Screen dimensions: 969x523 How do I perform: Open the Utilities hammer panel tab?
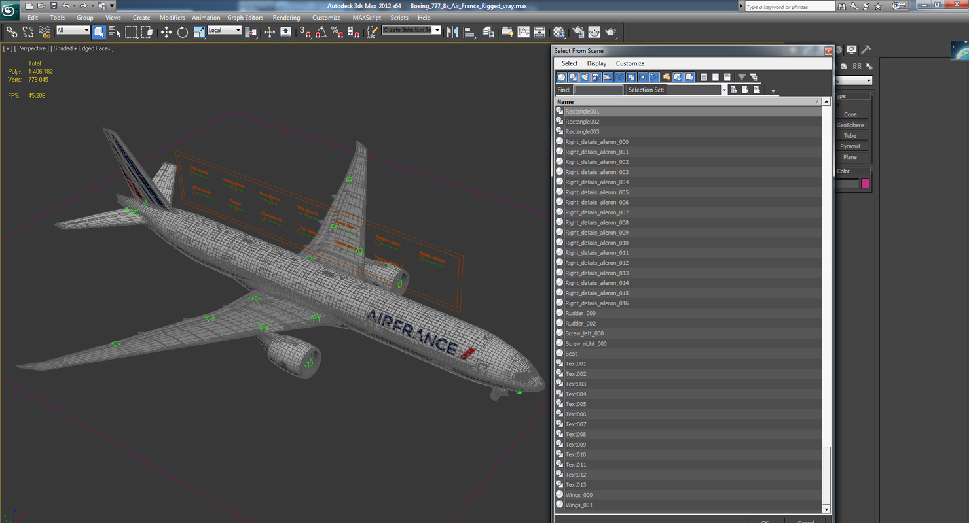[x=866, y=50]
